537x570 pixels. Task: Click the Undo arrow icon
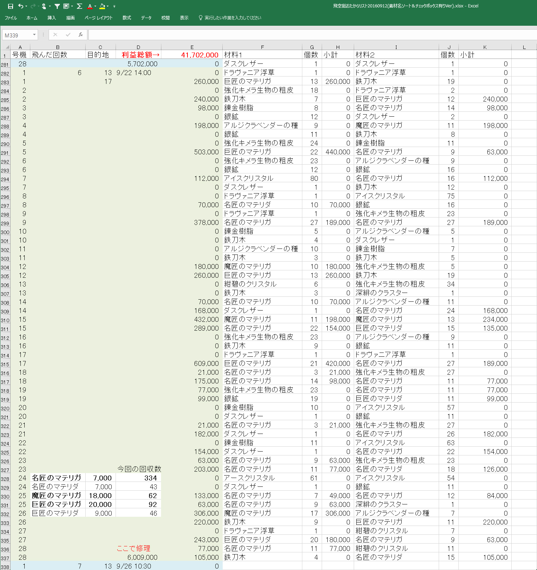(21, 6)
